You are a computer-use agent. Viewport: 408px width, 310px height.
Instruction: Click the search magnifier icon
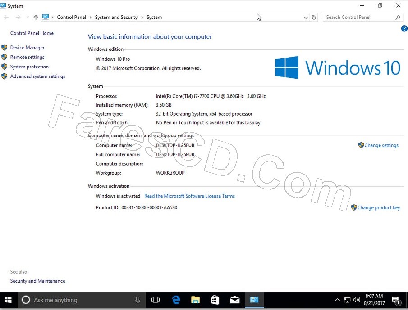[x=398, y=18]
